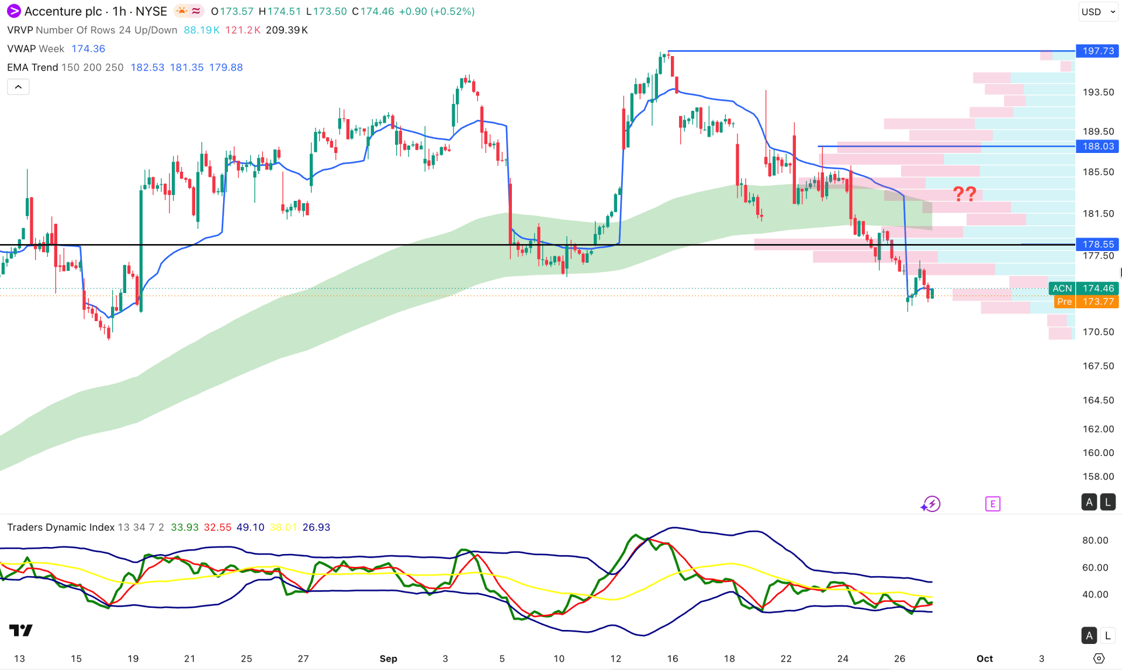Toggle auto scale A on main chart

tap(1089, 502)
